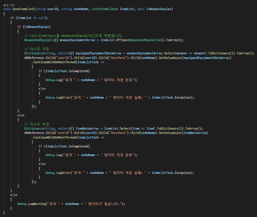
Task: Click the equippedEquipmentDataArray variable declaration
Action: point(99,53)
